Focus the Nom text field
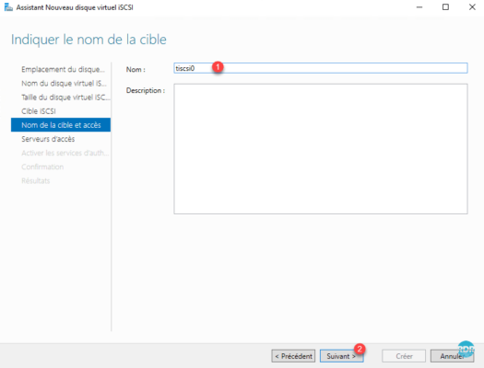484x368 pixels. (x=321, y=68)
